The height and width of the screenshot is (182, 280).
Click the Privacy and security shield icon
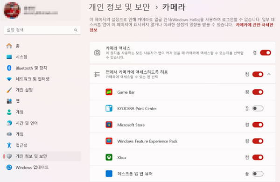[x=9, y=156]
